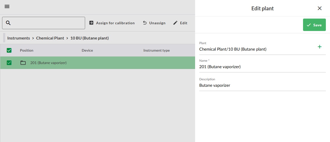Click the Device column header

[x=87, y=50]
